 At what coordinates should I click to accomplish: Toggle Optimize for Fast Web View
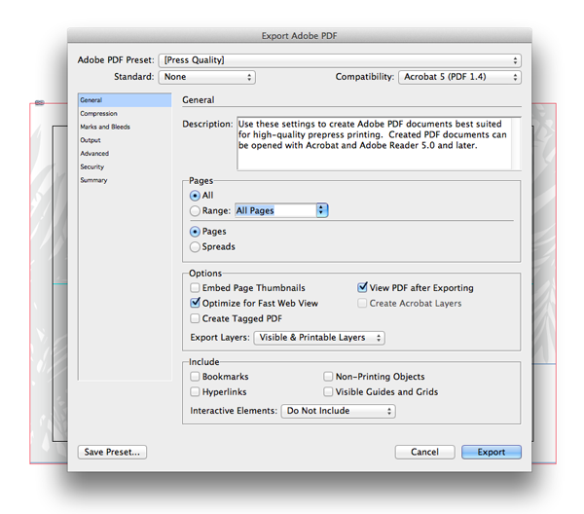pos(195,303)
